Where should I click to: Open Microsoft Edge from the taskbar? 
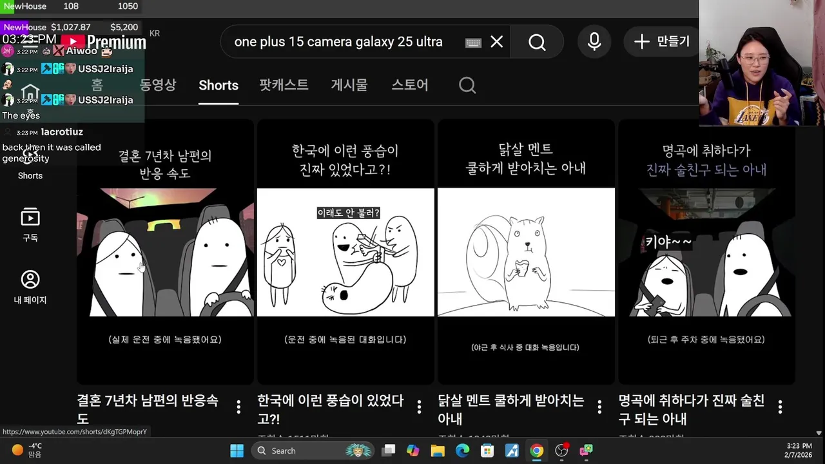click(x=463, y=450)
